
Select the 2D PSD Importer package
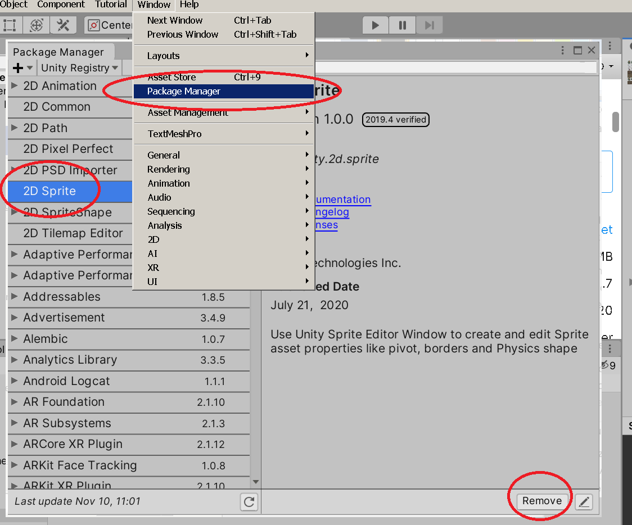[70, 170]
